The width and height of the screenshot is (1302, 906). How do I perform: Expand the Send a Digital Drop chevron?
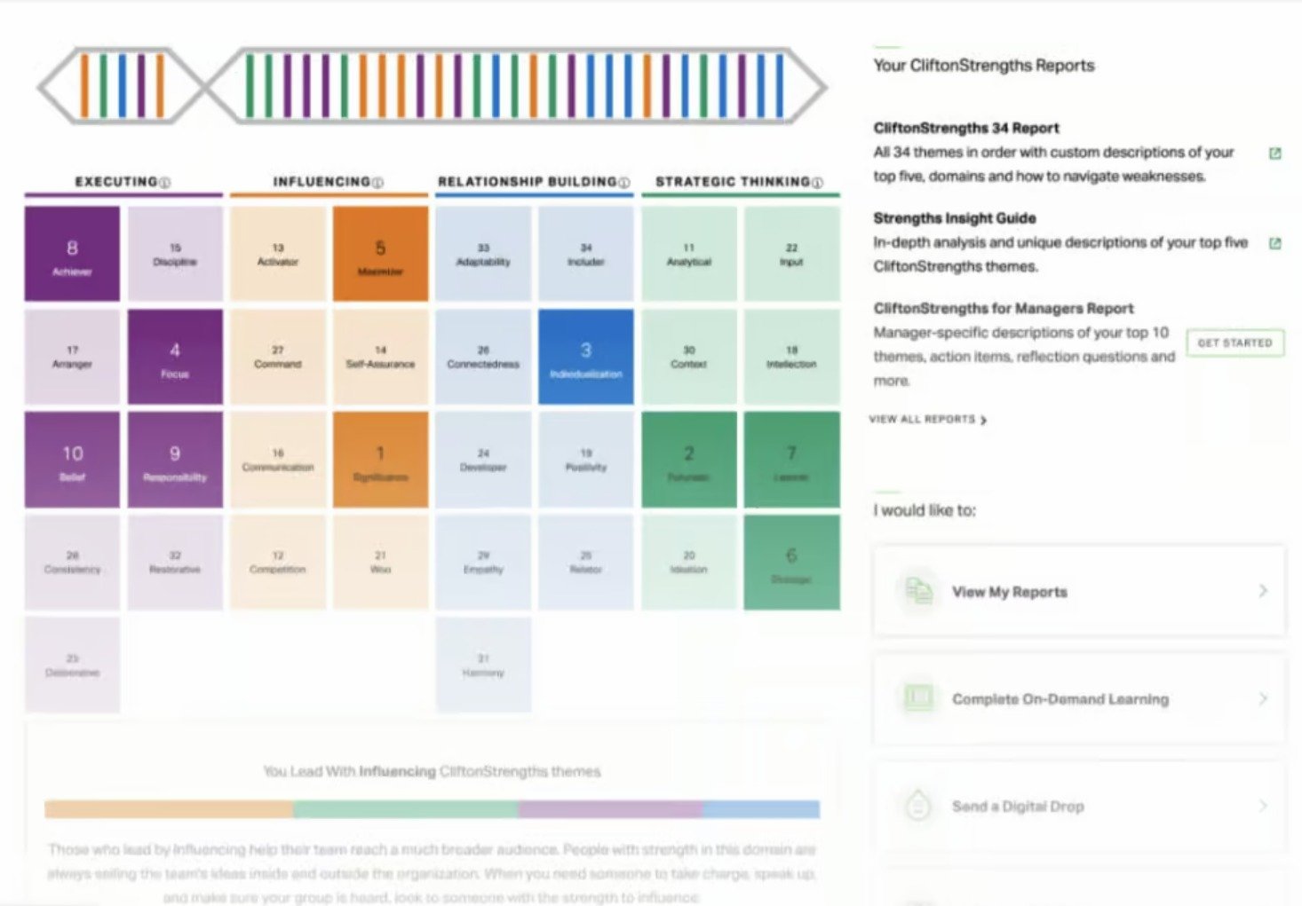pos(1262,806)
